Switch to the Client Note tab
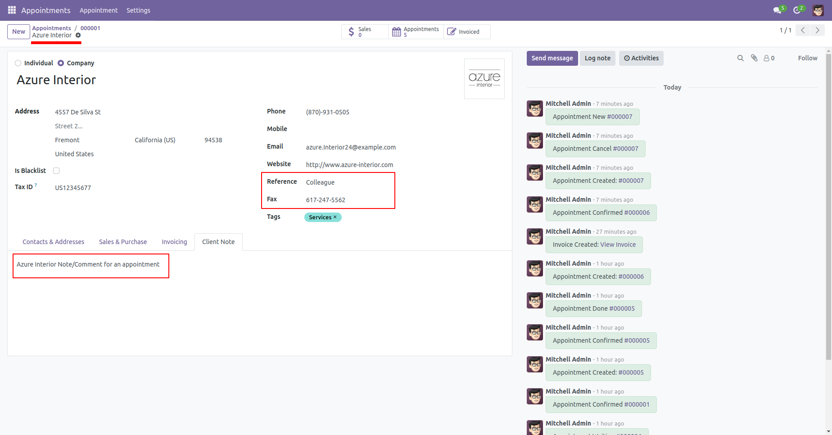 [x=218, y=242]
